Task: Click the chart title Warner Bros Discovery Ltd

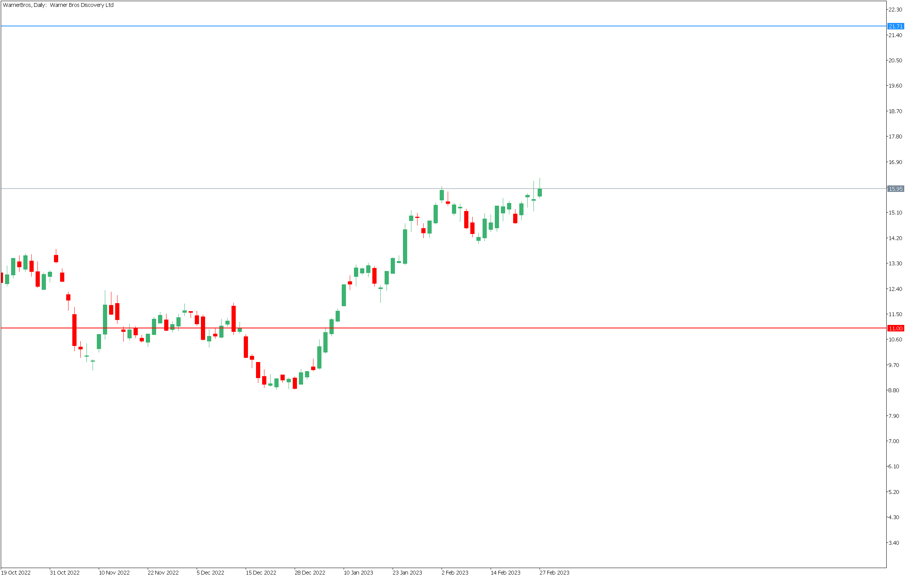Action: pos(82,5)
